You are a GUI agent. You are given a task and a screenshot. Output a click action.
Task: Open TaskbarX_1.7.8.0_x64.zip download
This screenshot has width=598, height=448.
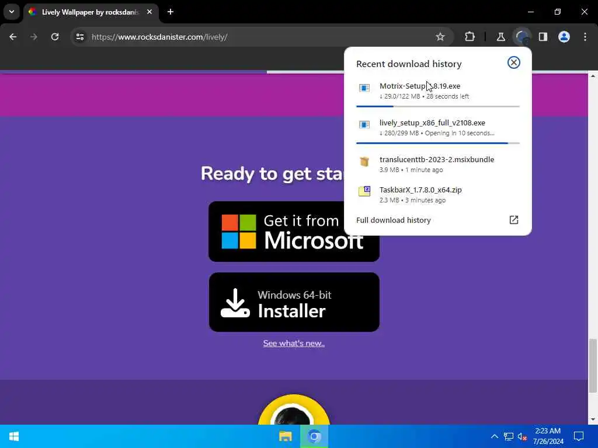click(438, 195)
